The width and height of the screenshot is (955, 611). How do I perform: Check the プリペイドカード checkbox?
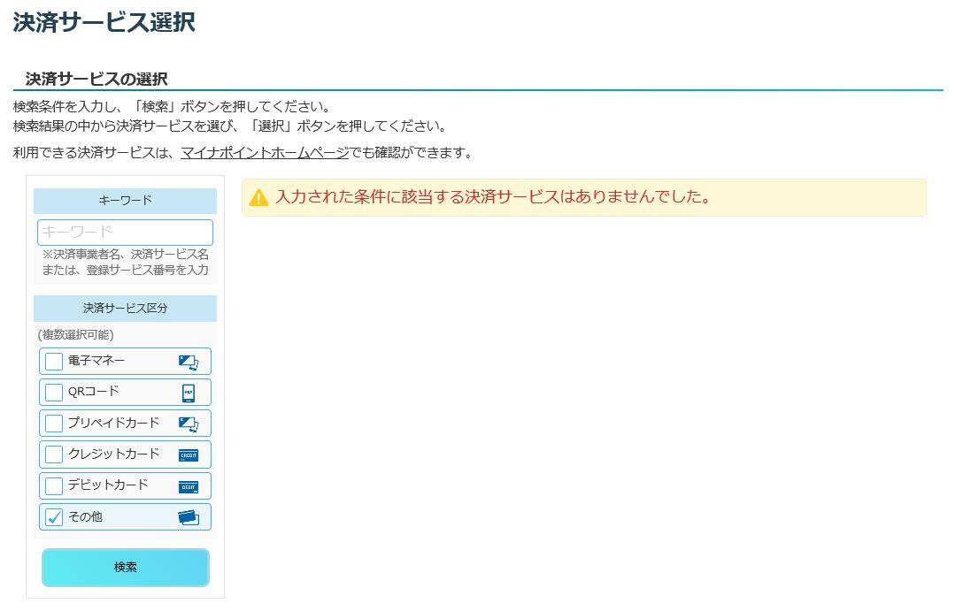click(x=54, y=424)
